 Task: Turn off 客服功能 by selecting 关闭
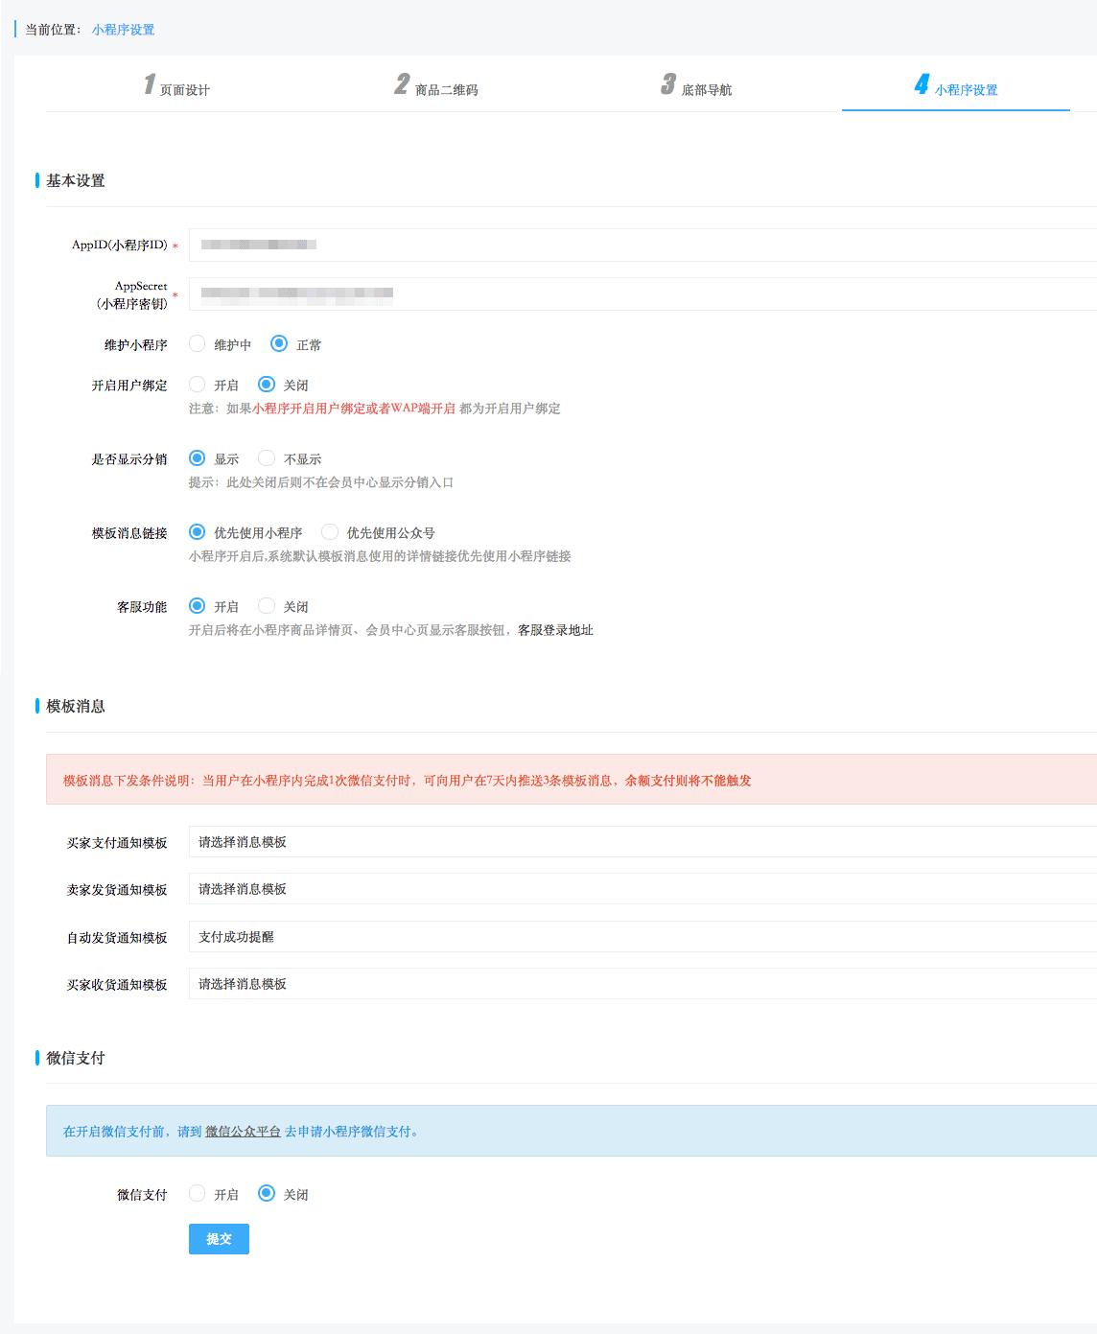(x=267, y=606)
